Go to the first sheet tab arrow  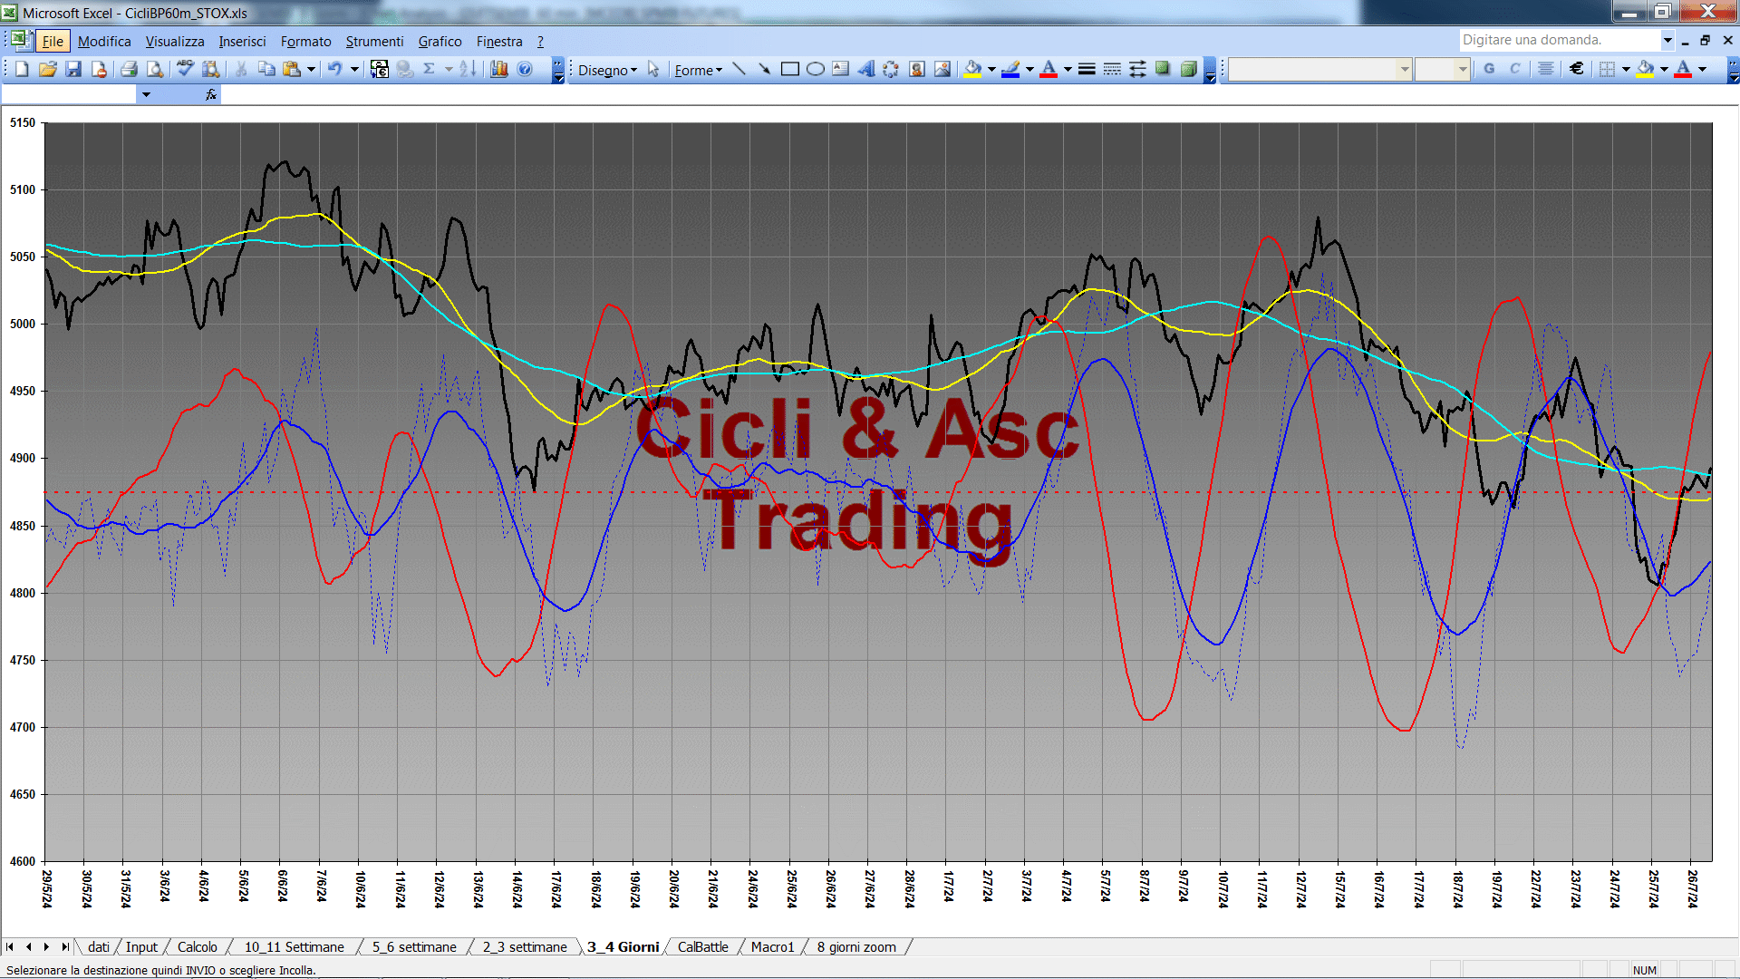(10, 946)
